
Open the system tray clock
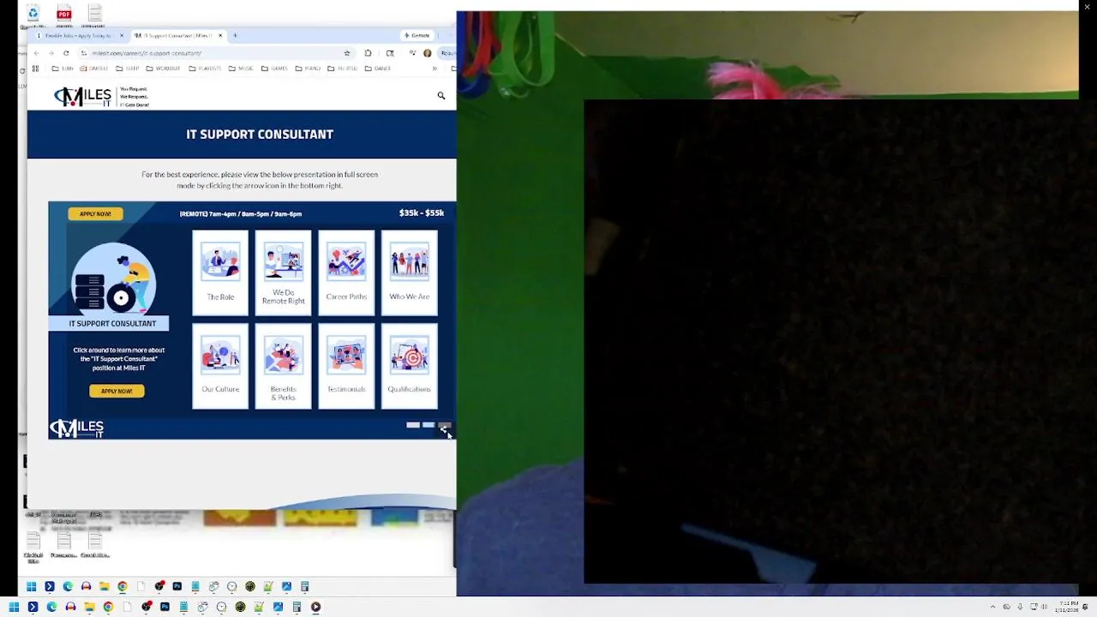pyautogui.click(x=1068, y=607)
